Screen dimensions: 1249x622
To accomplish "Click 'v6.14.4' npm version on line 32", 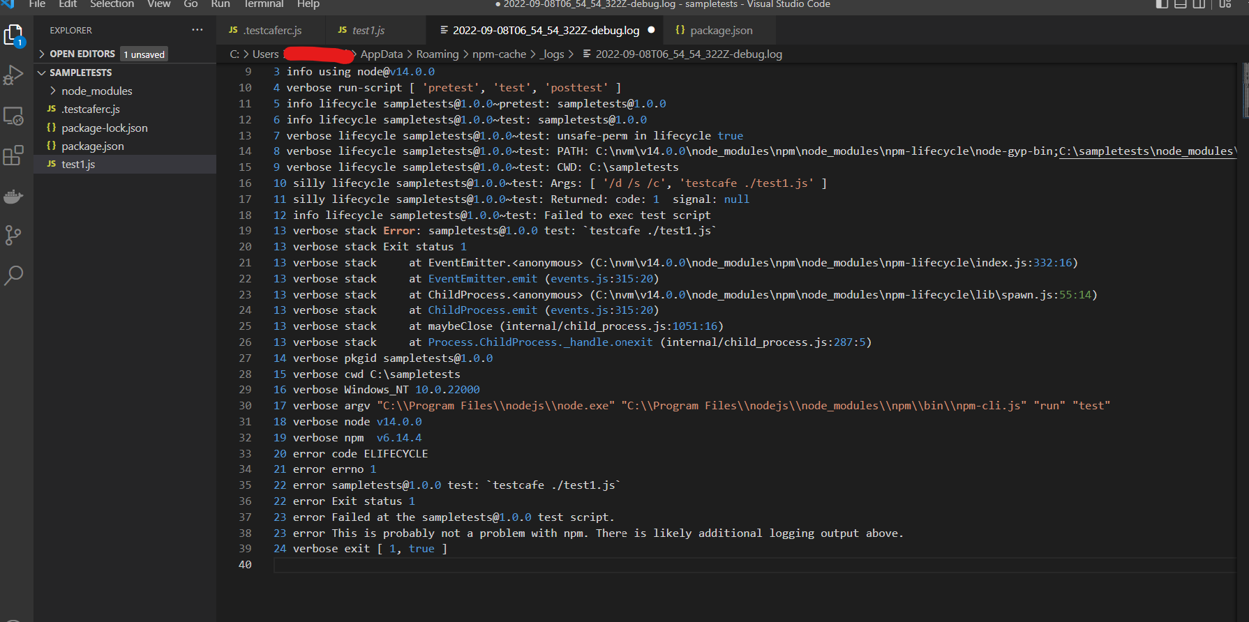I will coord(399,437).
